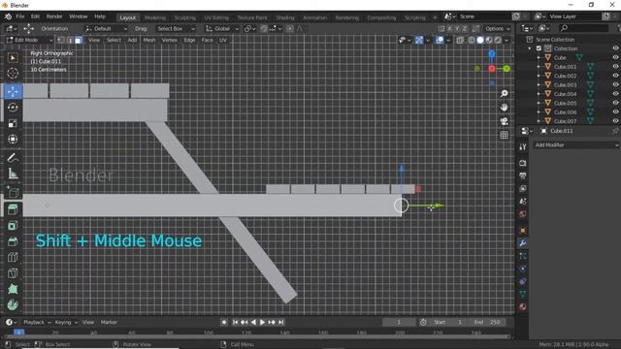Viewport: 621px width, 349px height.
Task: Switch to face select mode
Action: click(79, 40)
